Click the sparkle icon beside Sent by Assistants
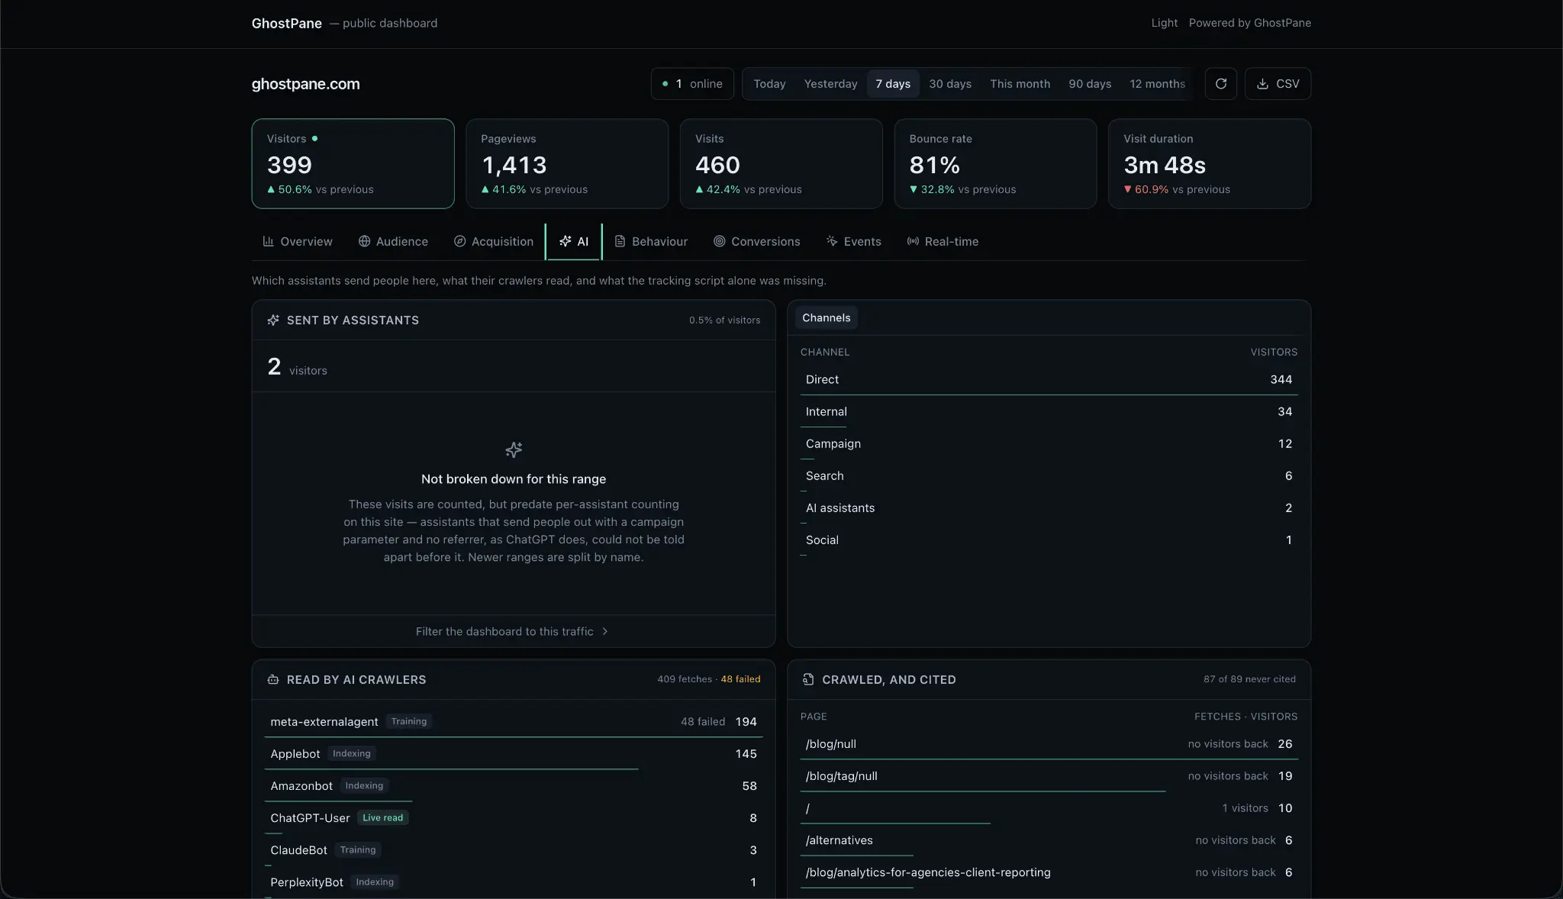The width and height of the screenshot is (1563, 899). [273, 321]
